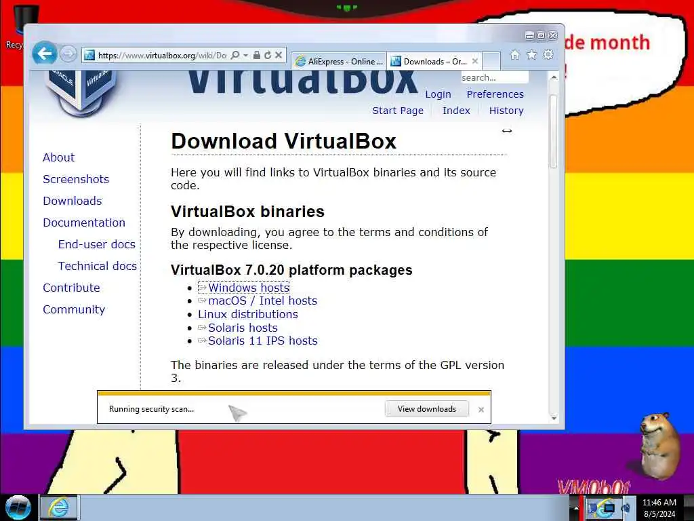694x521 pixels.
Task: Open Contribute in the sidebar
Action: (71, 288)
